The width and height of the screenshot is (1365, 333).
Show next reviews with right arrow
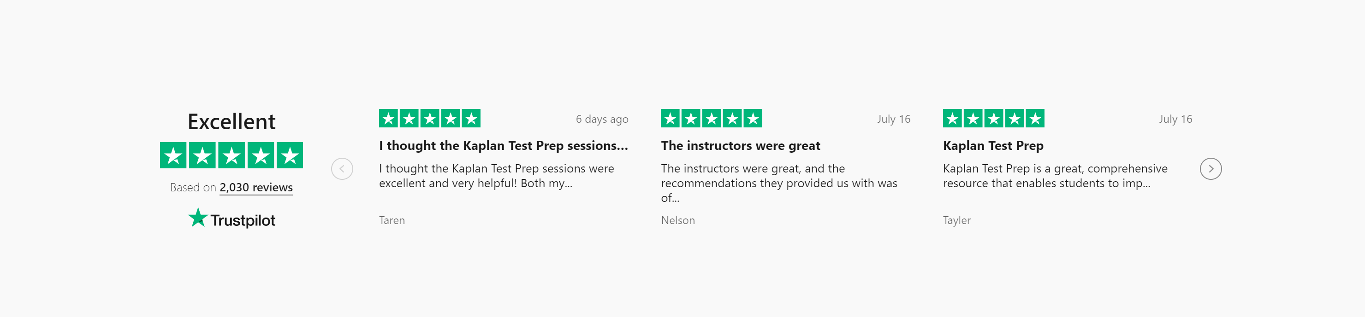click(1210, 169)
